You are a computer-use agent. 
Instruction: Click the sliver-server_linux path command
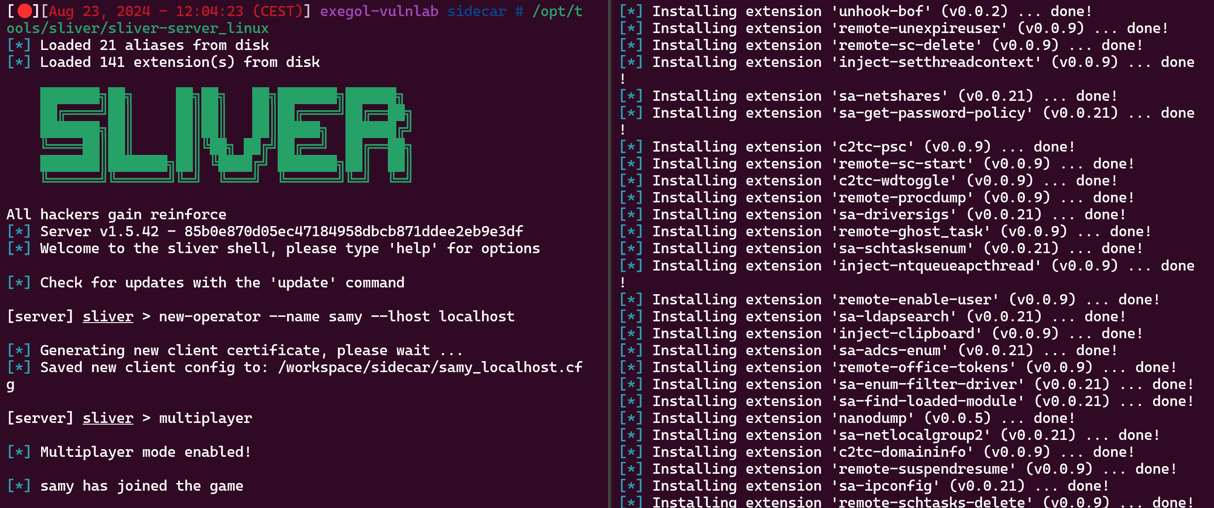(x=295, y=20)
